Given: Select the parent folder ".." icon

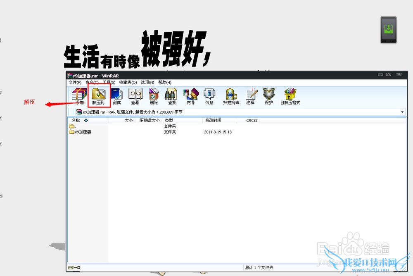Looking at the screenshot, I should 71,126.
